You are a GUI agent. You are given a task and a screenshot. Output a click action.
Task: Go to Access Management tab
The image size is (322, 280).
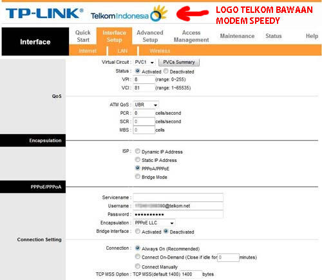tap(191, 36)
